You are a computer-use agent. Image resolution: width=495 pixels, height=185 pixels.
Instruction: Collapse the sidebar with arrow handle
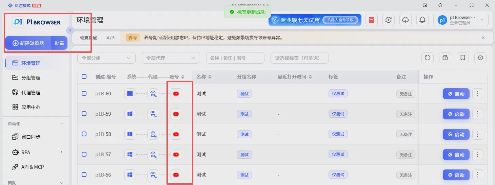(x=70, y=30)
